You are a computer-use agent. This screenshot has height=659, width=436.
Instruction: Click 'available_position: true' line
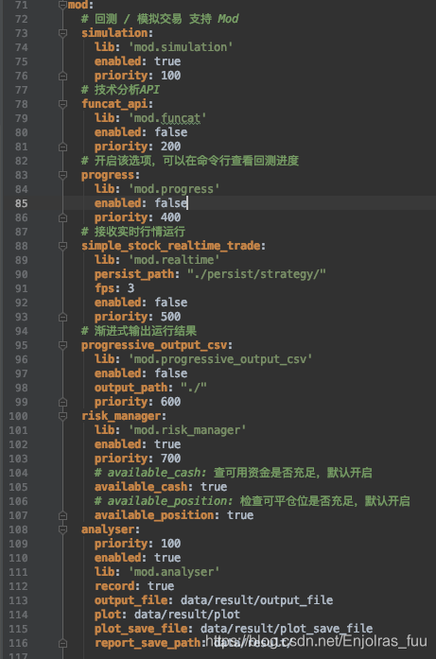point(174,515)
